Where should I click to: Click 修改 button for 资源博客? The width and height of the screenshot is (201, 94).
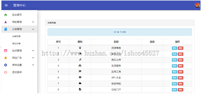pyautogui.click(x=175, y=48)
